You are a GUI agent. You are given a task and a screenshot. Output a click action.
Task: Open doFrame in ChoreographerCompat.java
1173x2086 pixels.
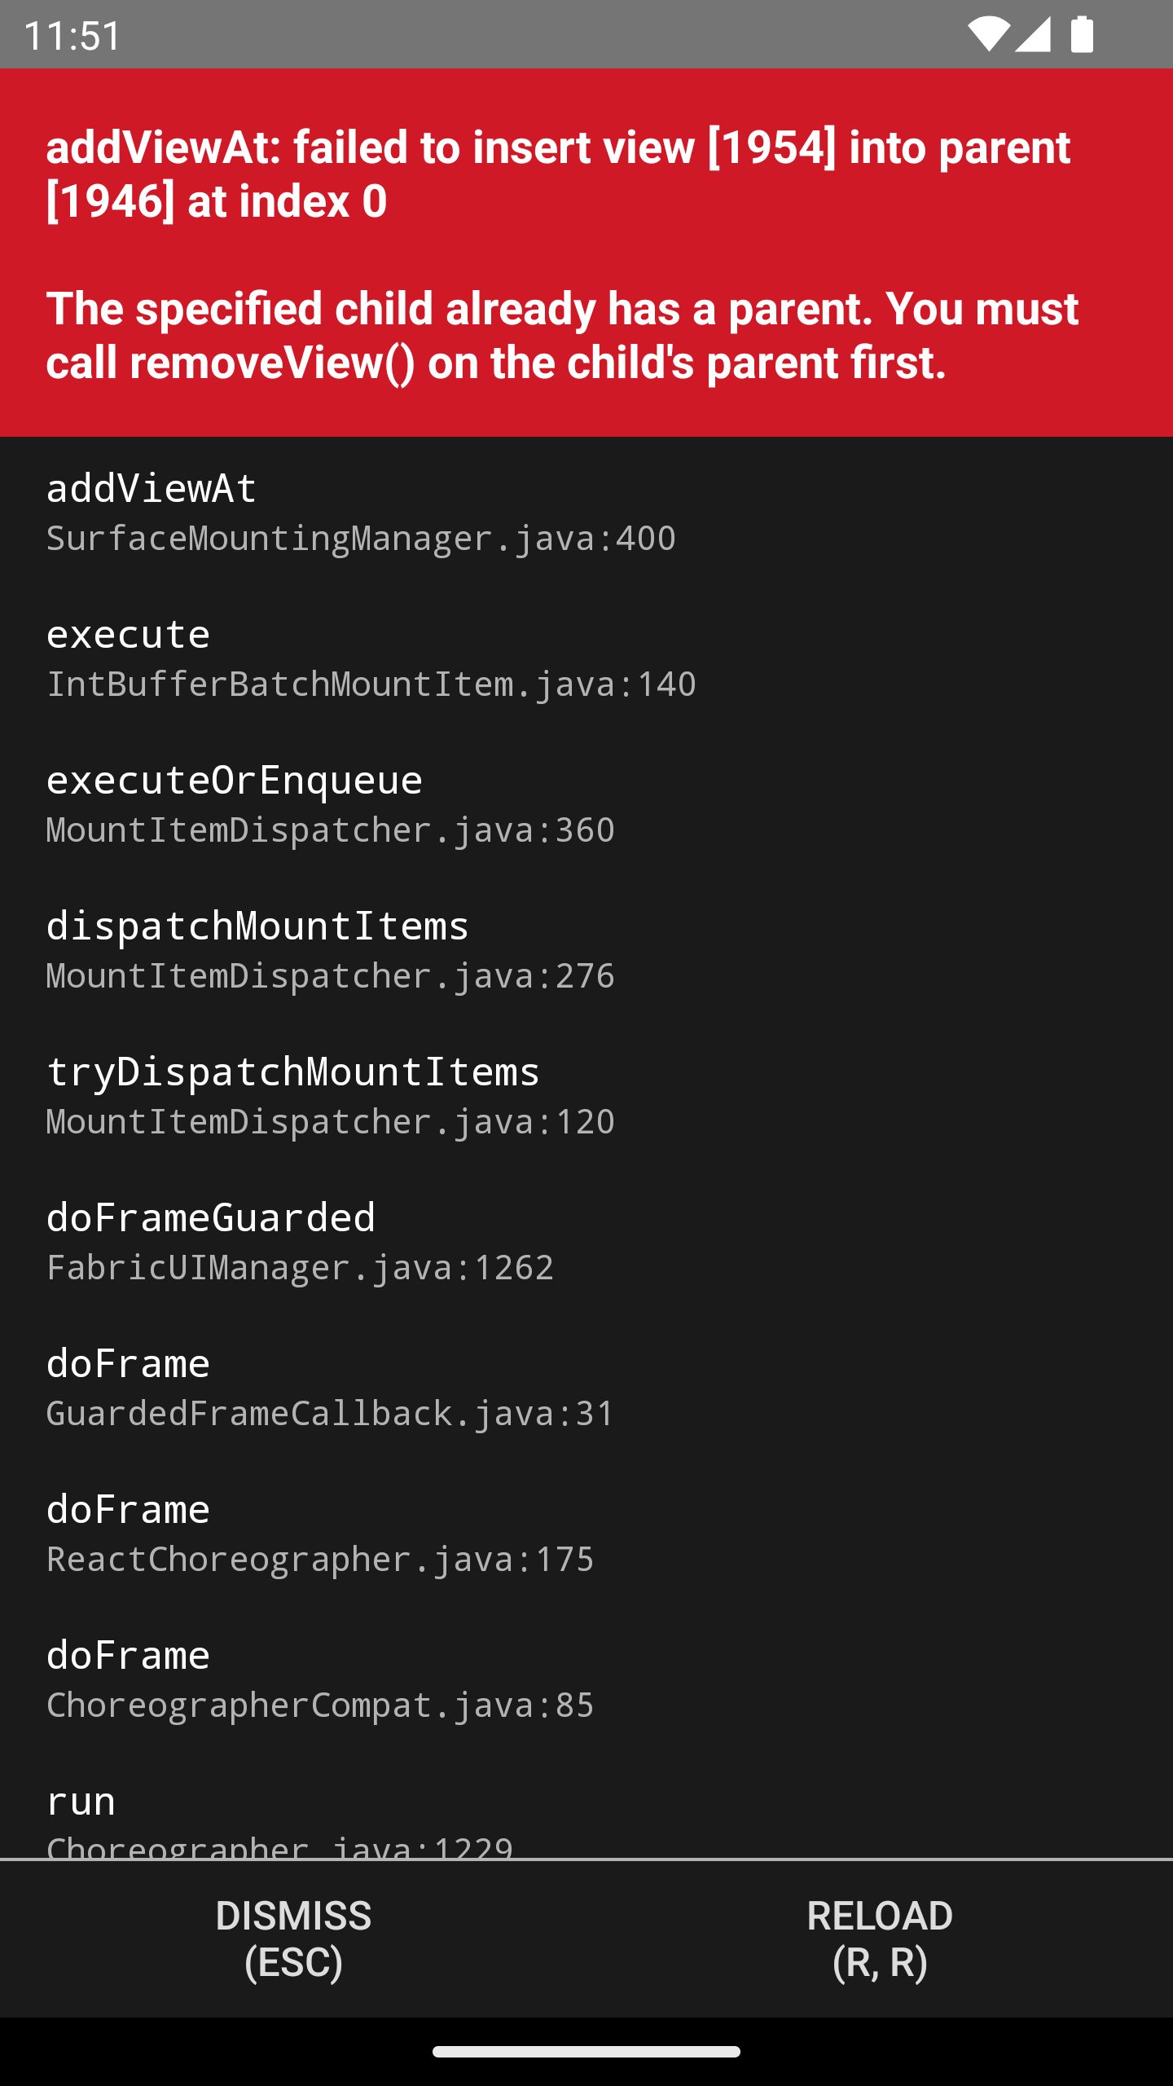tap(128, 1653)
